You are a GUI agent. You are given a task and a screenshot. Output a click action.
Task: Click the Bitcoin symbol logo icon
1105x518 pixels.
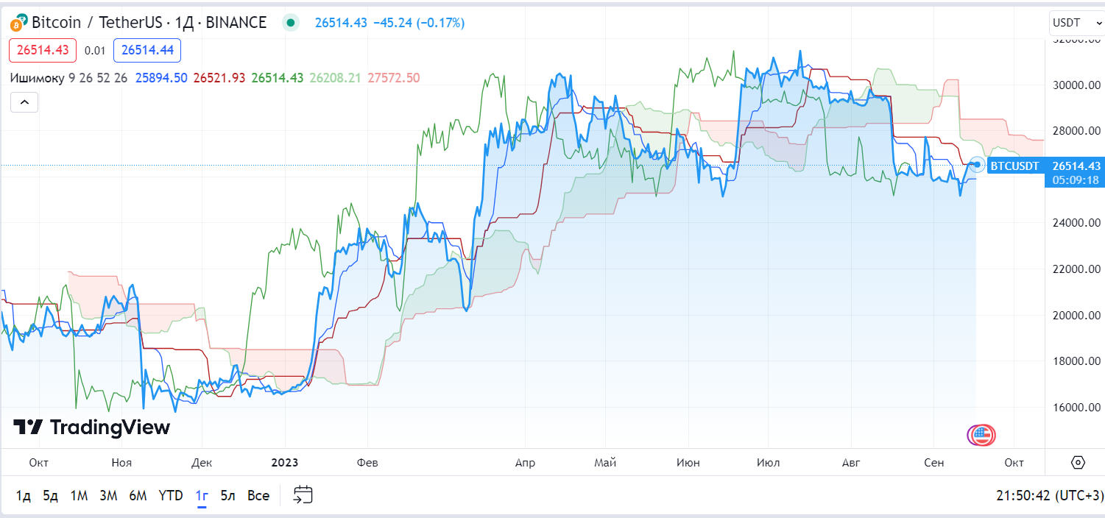tap(18, 24)
